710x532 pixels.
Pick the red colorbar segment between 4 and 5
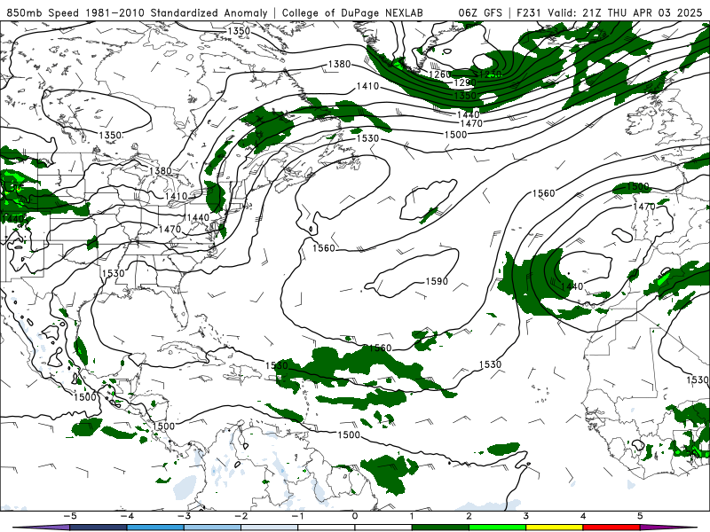pyautogui.click(x=611, y=528)
